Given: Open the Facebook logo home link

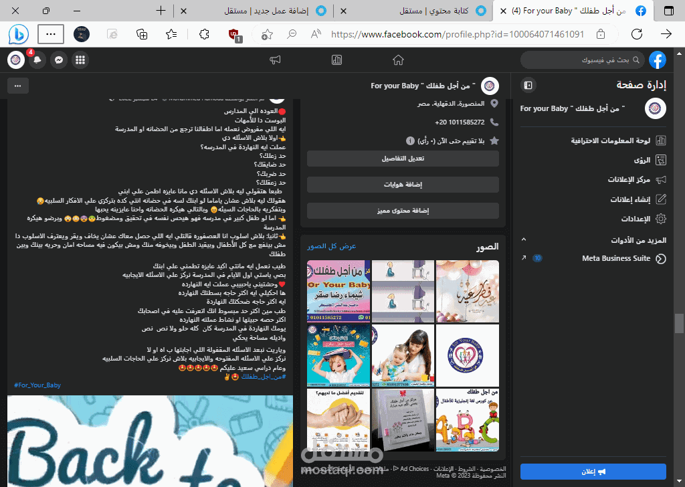Looking at the screenshot, I should pyautogui.click(x=658, y=60).
